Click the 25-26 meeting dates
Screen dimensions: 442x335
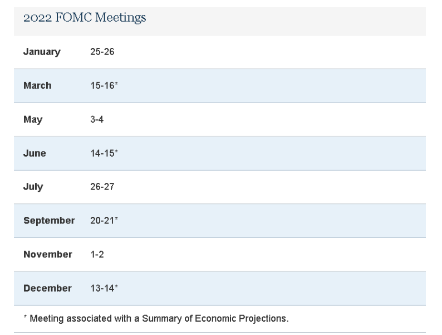[x=102, y=52]
